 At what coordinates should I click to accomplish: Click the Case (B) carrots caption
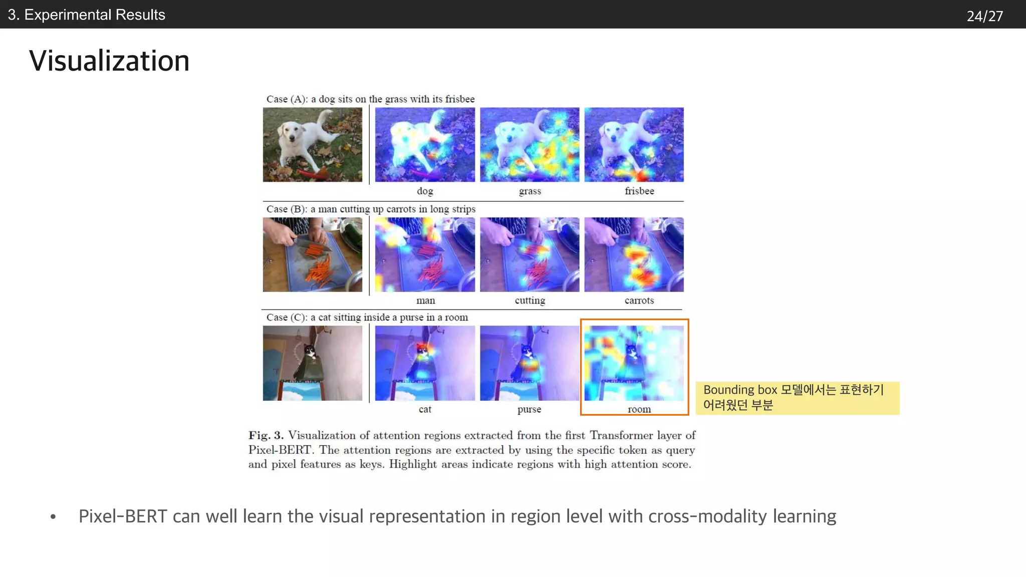tap(371, 209)
